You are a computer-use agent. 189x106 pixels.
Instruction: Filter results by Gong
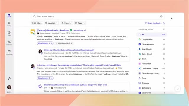click(x=151, y=78)
